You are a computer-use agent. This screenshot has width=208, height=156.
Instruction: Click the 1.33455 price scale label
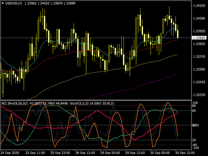(199, 82)
